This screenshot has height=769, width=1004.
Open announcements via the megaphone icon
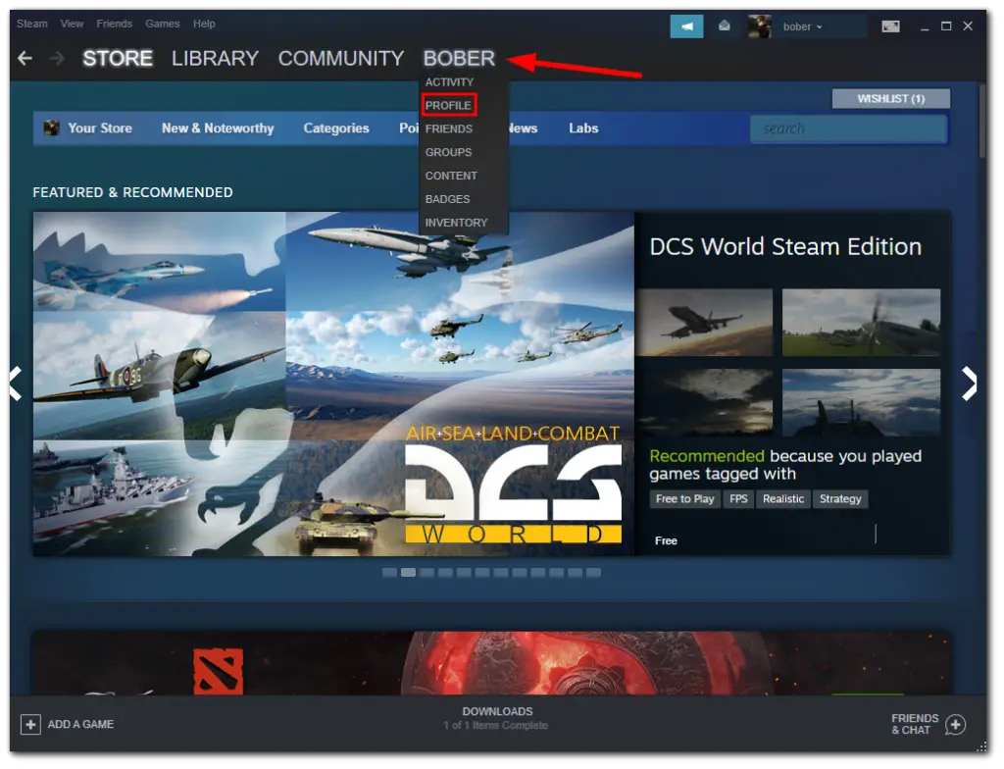686,26
